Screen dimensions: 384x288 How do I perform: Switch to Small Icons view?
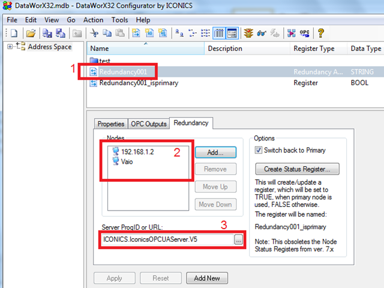(193, 33)
